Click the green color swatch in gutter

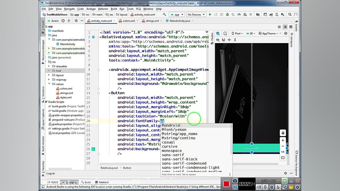click(93, 149)
